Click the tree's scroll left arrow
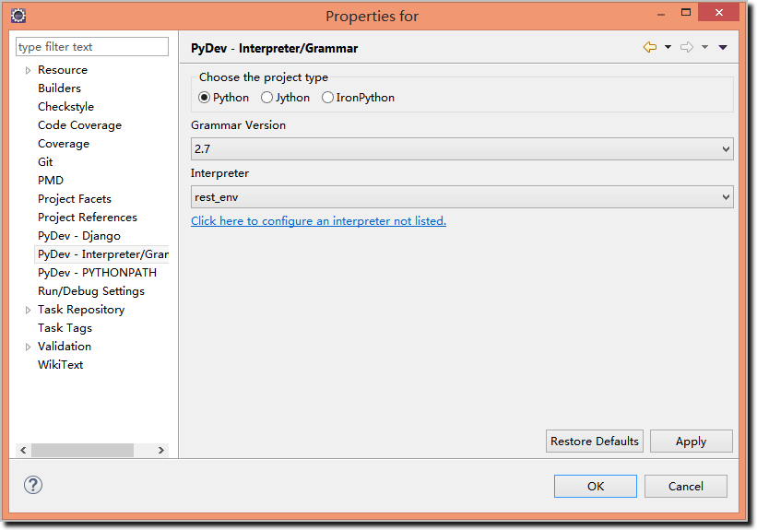 [23, 451]
